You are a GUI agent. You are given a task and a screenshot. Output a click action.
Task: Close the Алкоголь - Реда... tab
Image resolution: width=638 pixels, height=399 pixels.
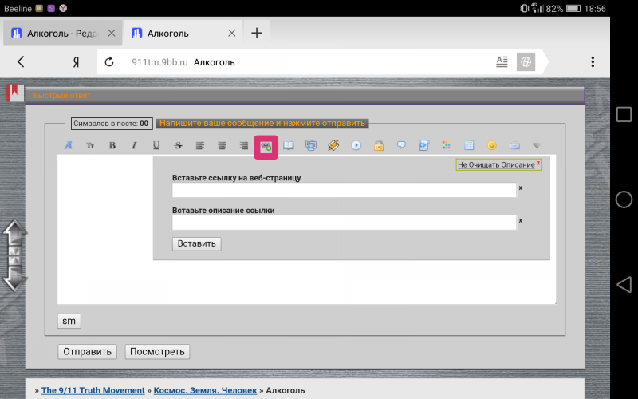click(112, 33)
